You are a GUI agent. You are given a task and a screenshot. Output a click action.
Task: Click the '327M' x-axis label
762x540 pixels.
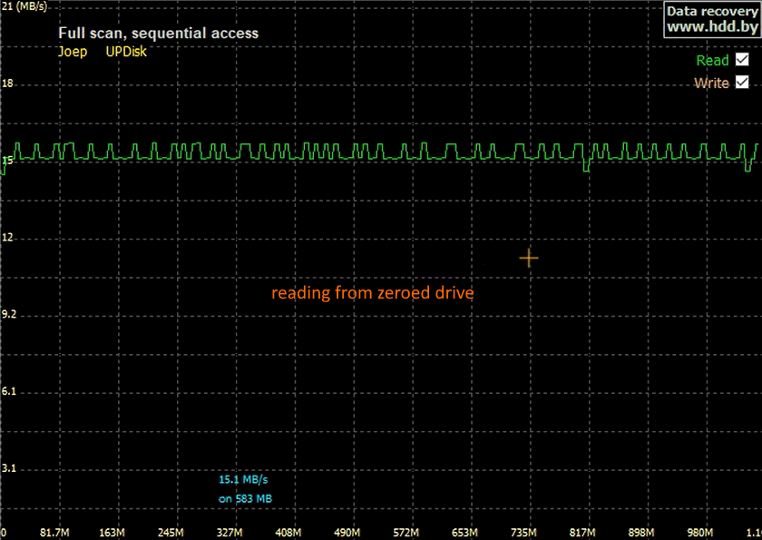[230, 533]
